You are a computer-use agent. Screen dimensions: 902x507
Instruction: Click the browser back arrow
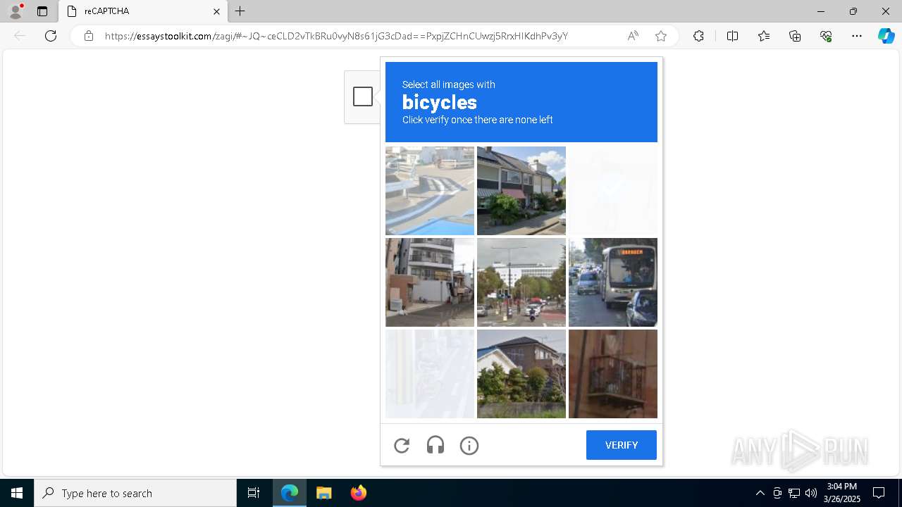20,36
